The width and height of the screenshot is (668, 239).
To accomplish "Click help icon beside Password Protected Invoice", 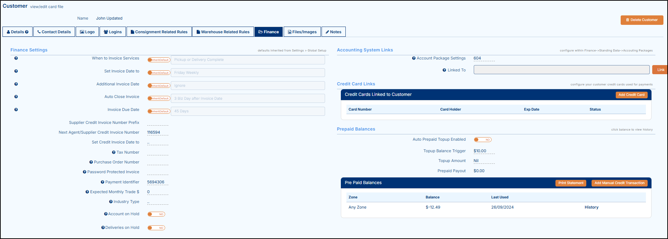I will [x=85, y=172].
